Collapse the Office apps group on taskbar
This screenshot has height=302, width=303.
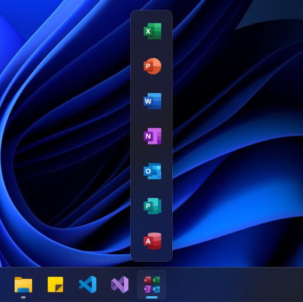pos(152,285)
